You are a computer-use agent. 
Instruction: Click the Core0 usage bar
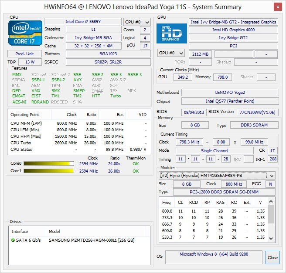(x=49, y=163)
